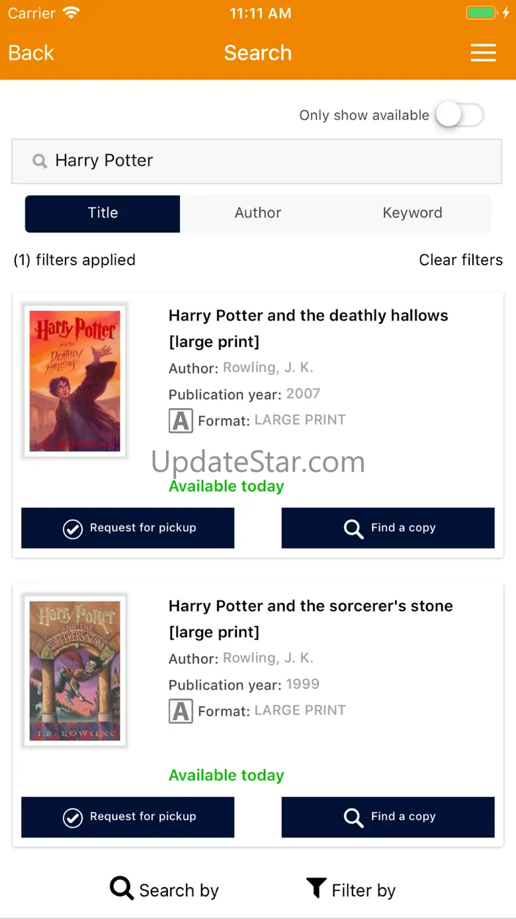Request Deathly Hallows for pickup
516x919 pixels.
point(128,528)
